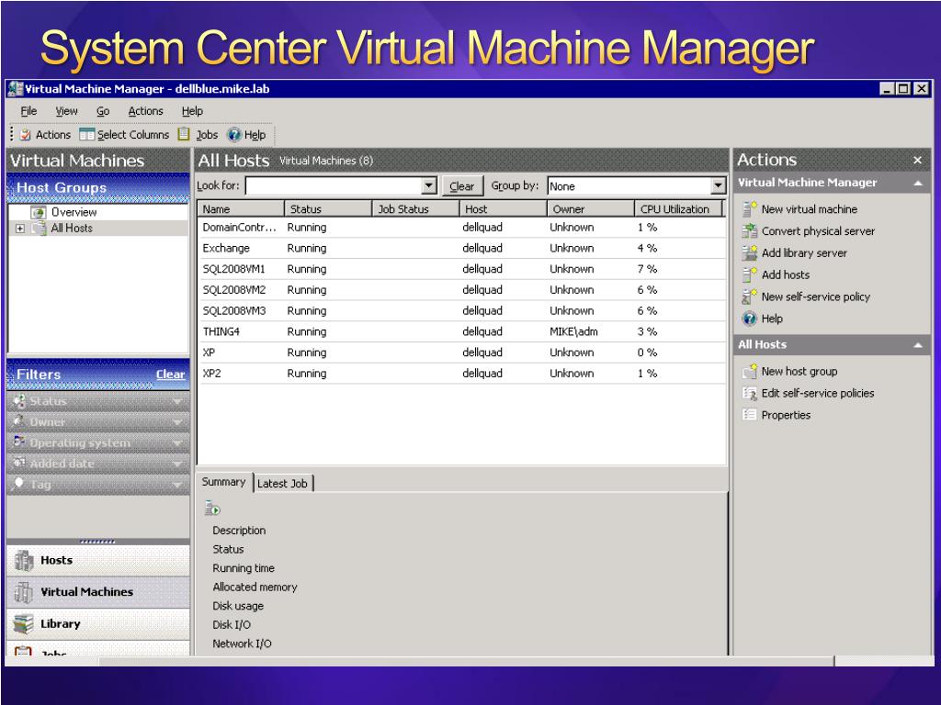Open the Help menu in menu bar
The width and height of the screenshot is (941, 705).
coord(192,111)
